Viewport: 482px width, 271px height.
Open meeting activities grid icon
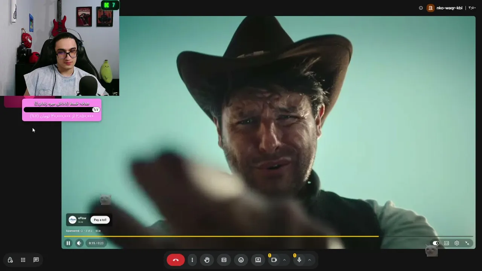(x=23, y=260)
